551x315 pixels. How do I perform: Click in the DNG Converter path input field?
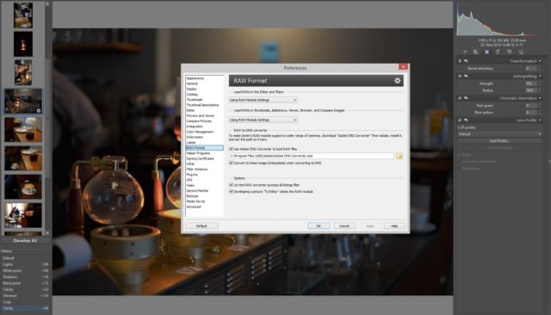312,156
